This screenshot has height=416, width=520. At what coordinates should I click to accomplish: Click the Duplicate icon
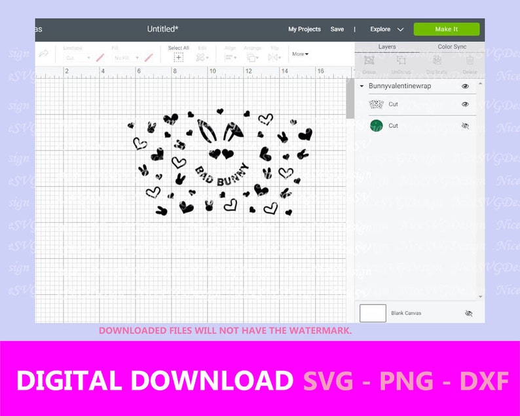pos(437,60)
